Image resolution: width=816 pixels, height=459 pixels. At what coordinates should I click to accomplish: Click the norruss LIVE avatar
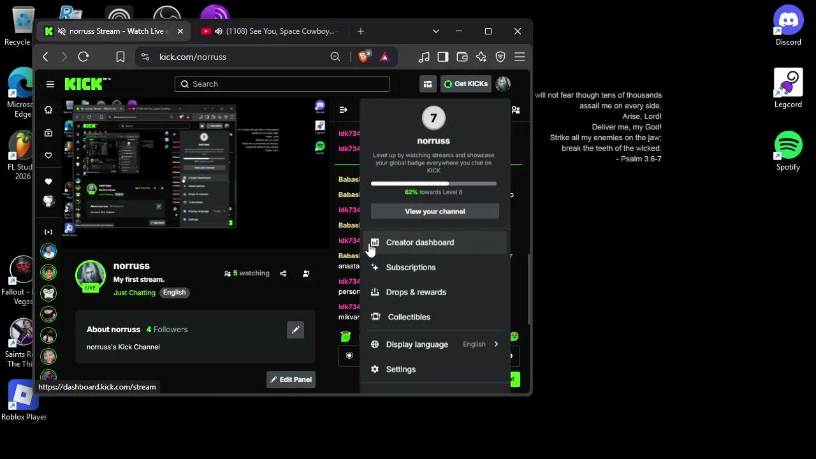(x=90, y=275)
